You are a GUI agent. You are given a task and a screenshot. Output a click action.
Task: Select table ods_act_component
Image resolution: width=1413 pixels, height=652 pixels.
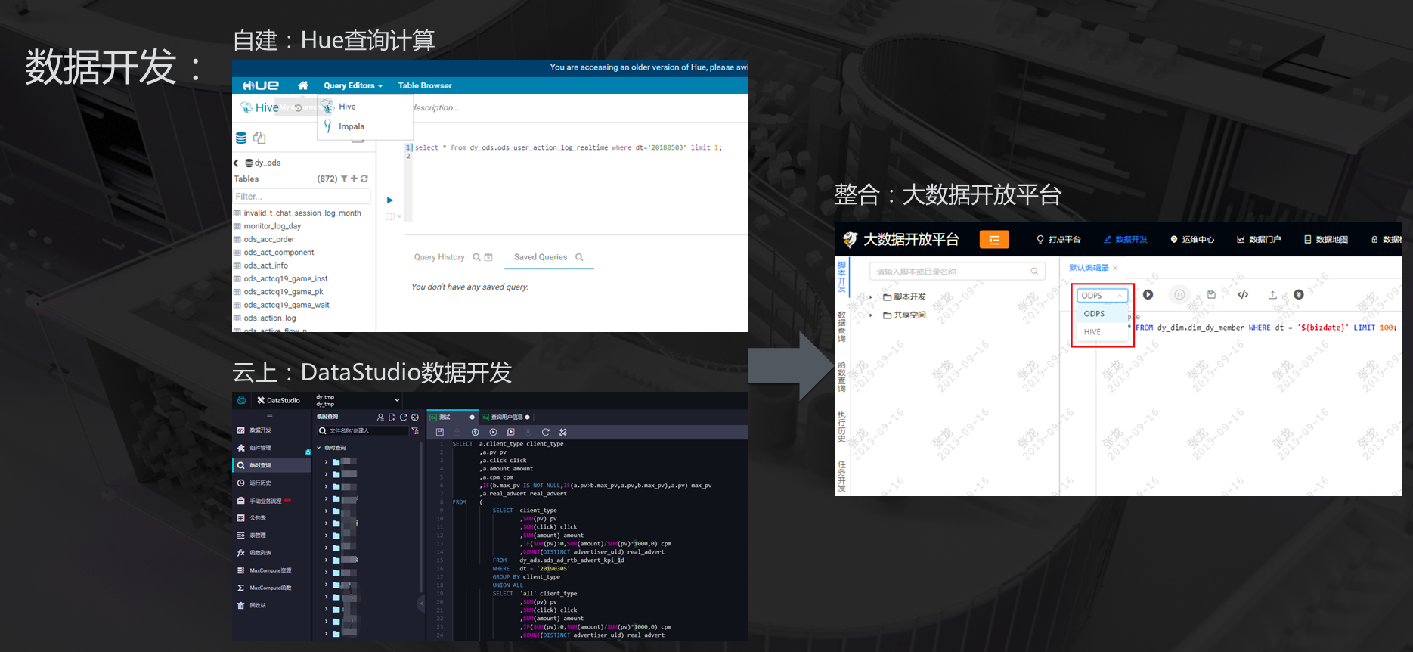tap(279, 253)
